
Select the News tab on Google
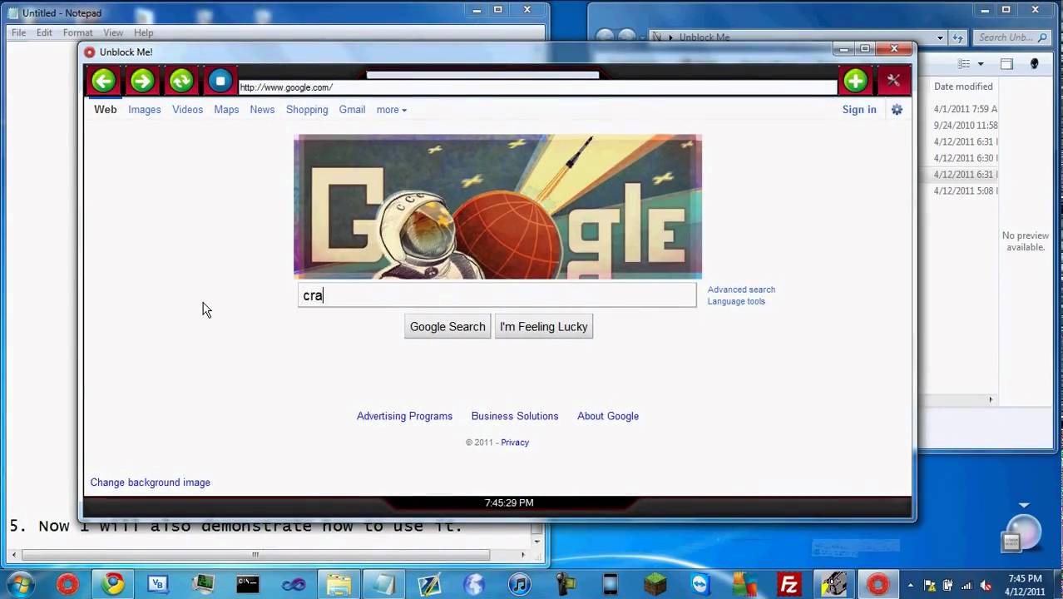click(x=262, y=110)
